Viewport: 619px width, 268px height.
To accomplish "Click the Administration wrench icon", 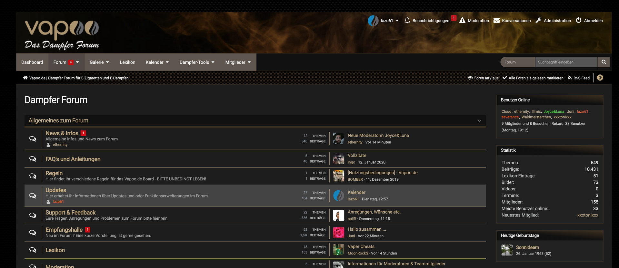I will pos(538,21).
